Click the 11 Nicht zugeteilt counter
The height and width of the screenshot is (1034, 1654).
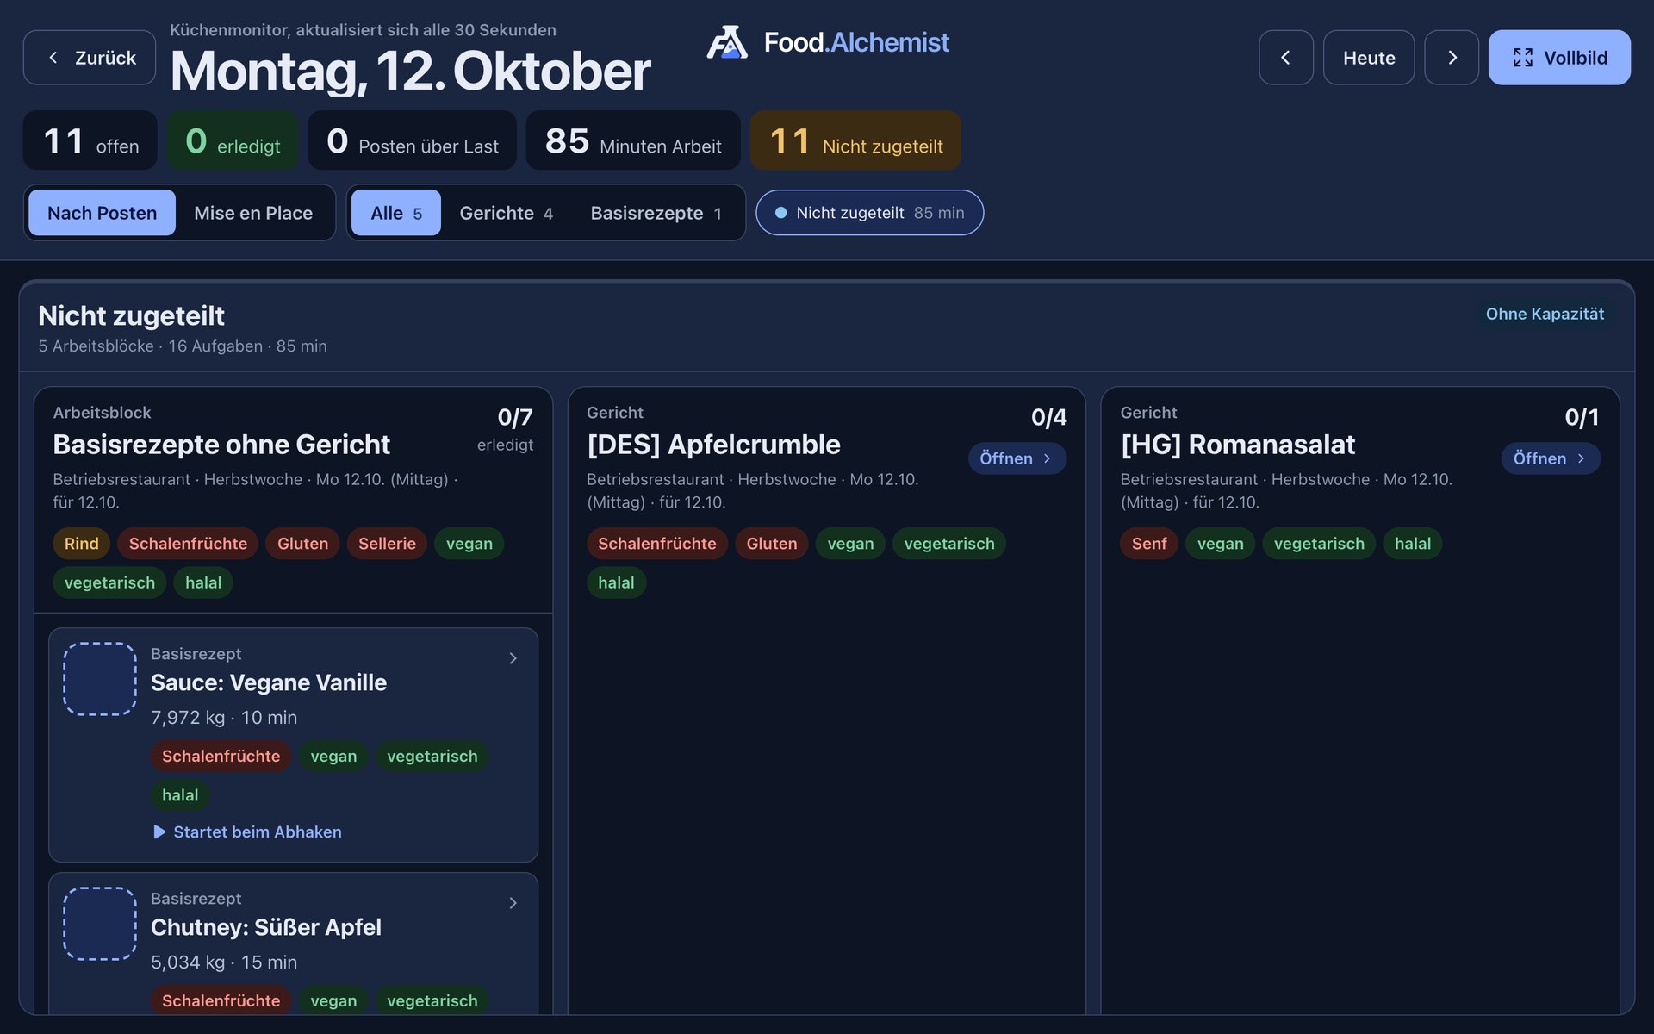coord(855,140)
